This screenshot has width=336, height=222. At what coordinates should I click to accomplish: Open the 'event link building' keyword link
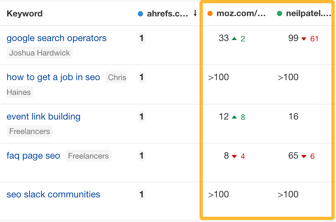[x=43, y=117]
